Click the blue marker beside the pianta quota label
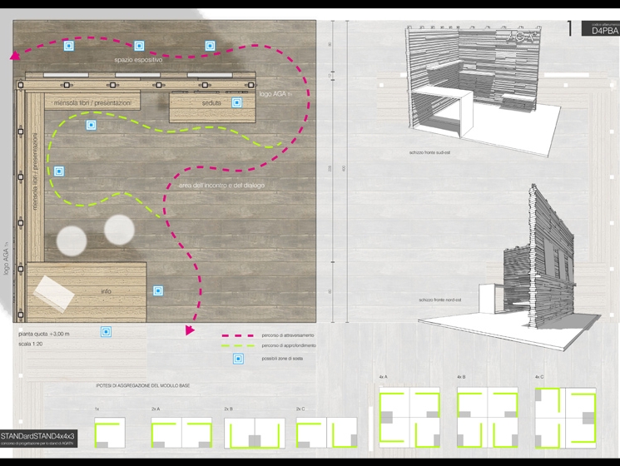Image resolution: width=620 pixels, height=466 pixels. [106, 332]
